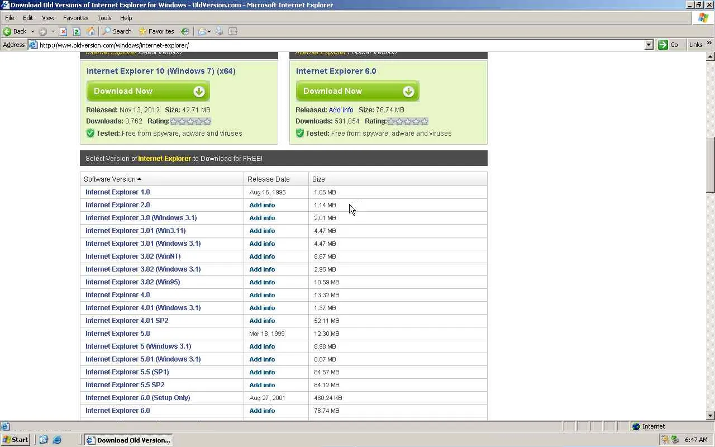Open the Windows Start menu

[x=16, y=440]
